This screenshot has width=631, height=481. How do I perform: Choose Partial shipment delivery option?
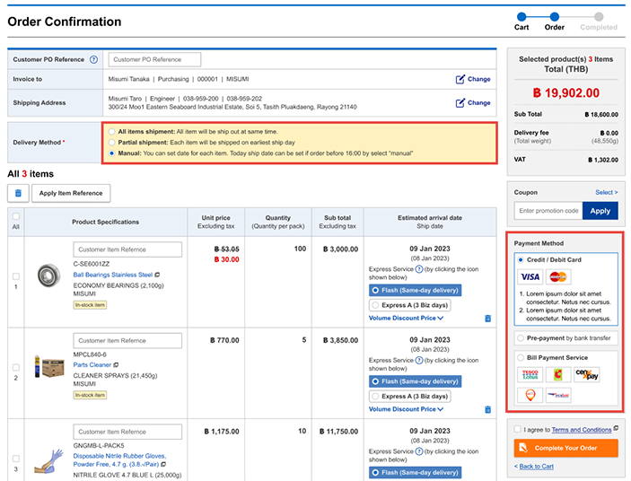pos(111,143)
